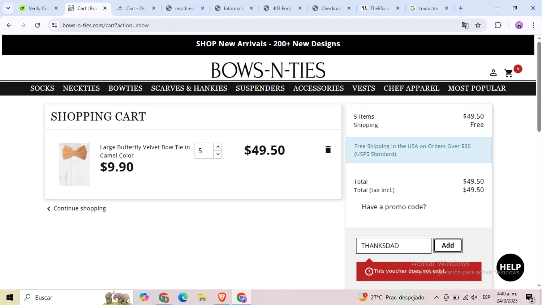Open File Explorer from taskbar
The image size is (542, 305).
coord(202,297)
